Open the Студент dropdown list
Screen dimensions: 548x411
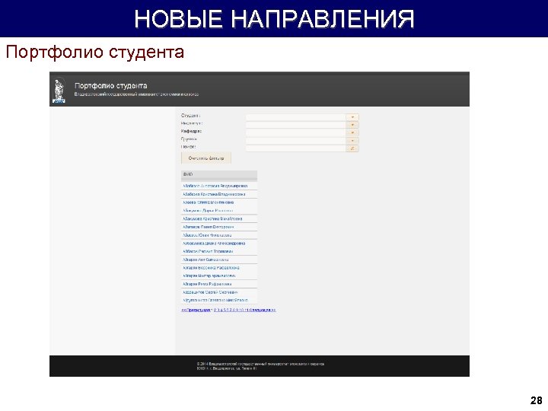tap(352, 117)
